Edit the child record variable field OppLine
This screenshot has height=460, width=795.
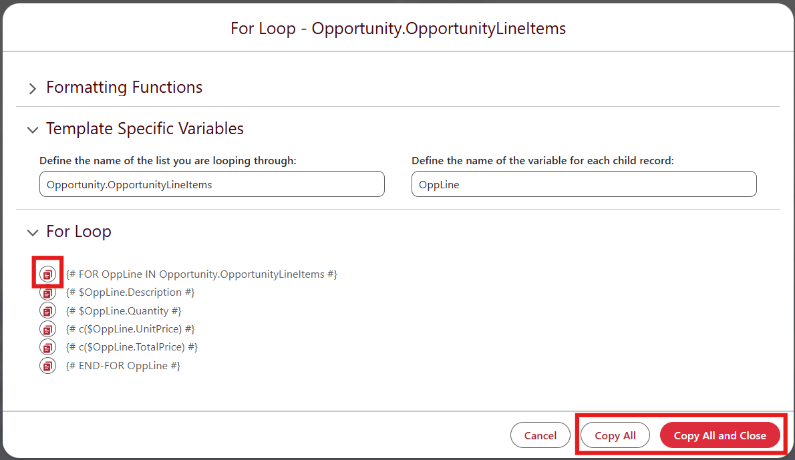[584, 184]
